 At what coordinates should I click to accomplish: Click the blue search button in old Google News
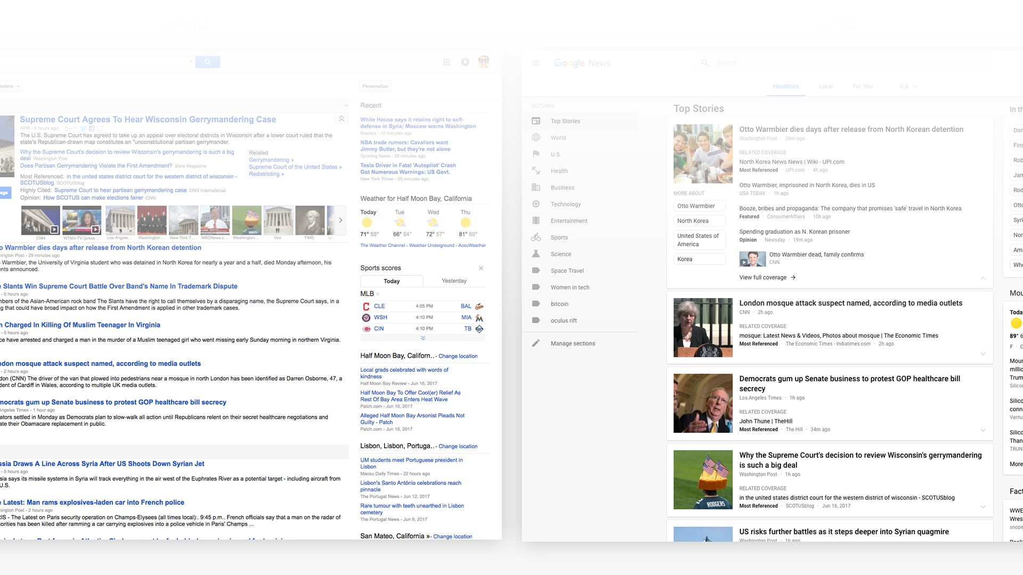click(x=208, y=62)
